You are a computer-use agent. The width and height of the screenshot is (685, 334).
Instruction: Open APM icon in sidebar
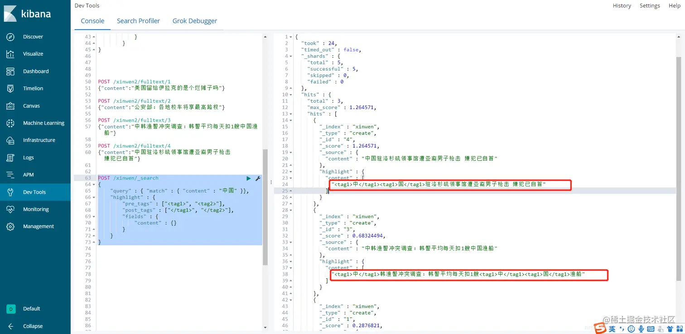(x=10, y=175)
